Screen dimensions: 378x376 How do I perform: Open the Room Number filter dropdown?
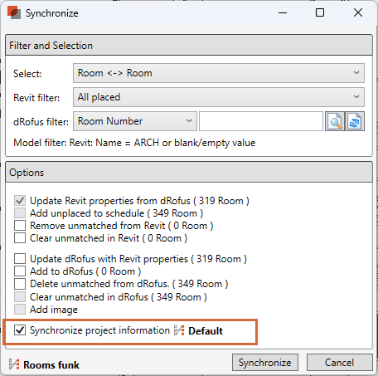pos(135,121)
